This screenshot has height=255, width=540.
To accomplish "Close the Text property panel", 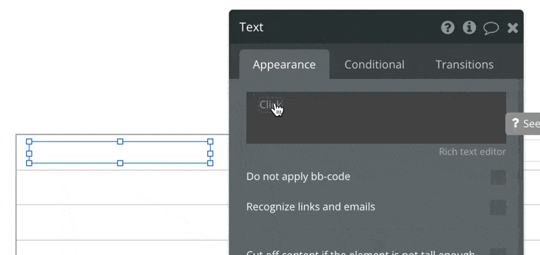I will pyautogui.click(x=513, y=28).
